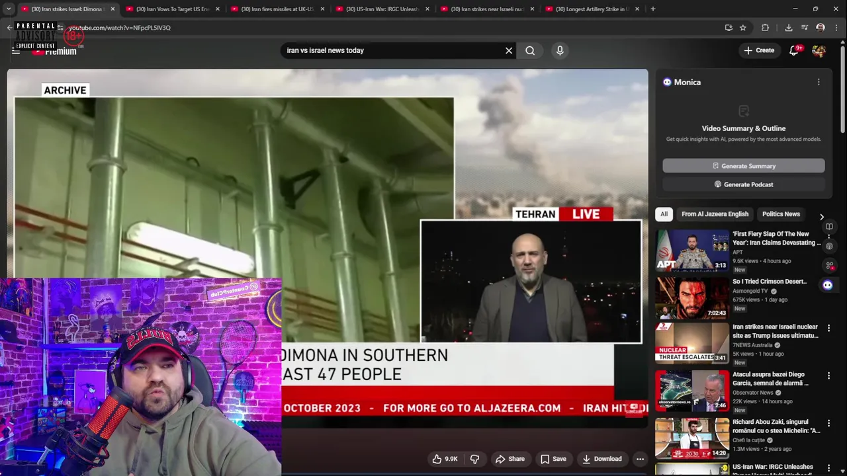The width and height of the screenshot is (847, 476).
Task: Open the browser downloads icon
Action: (x=789, y=28)
